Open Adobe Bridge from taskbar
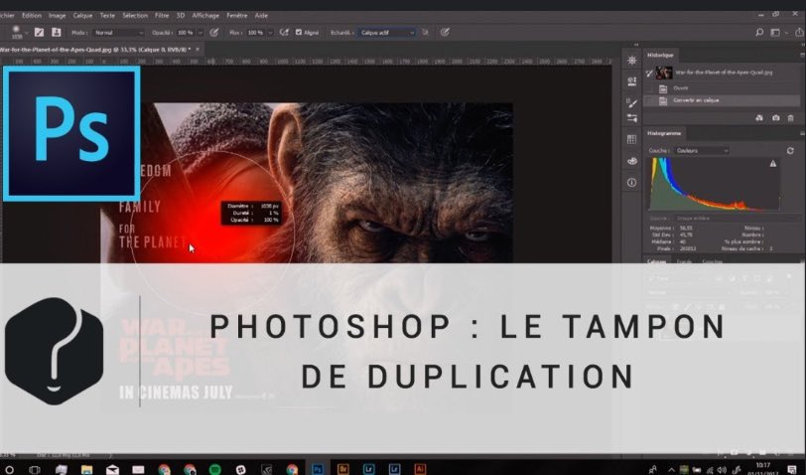This screenshot has height=475, width=806. [342, 469]
